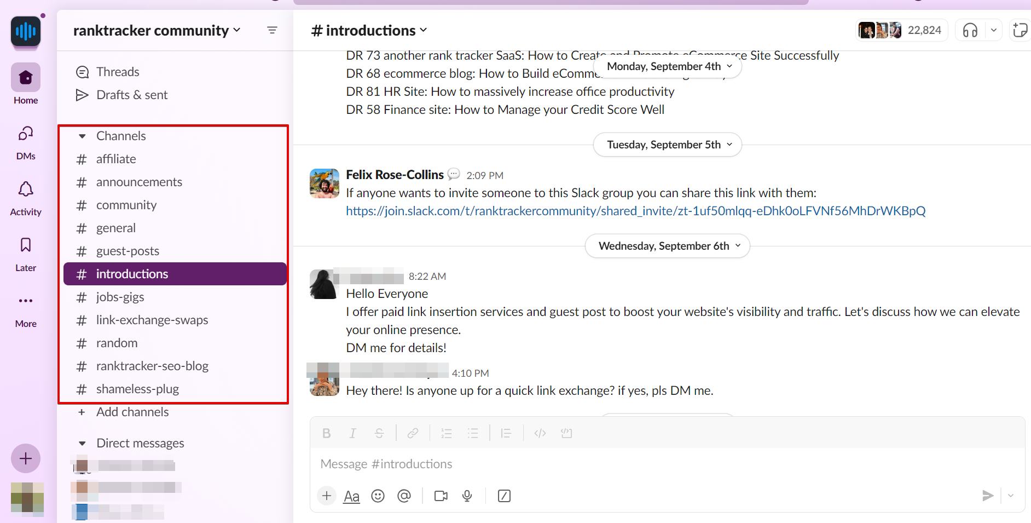
Task: Click the 4:10 PM message timestamp
Action: pyautogui.click(x=470, y=373)
